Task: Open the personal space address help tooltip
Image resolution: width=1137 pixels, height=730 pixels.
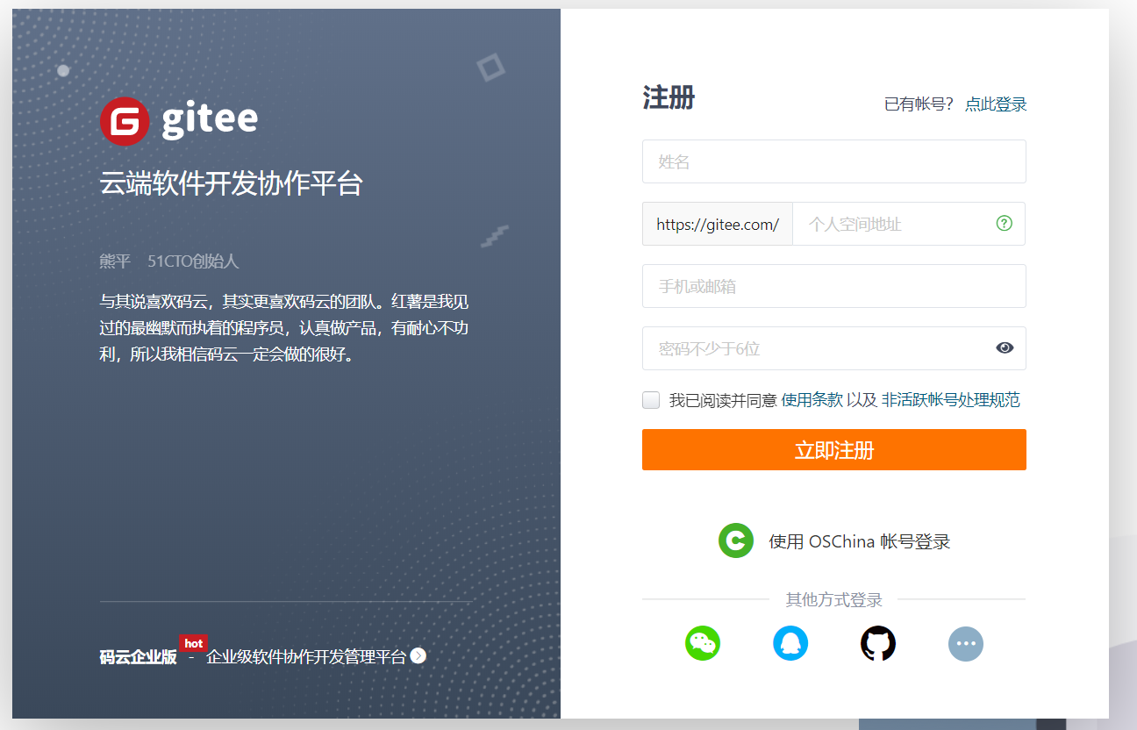Action: [1003, 224]
